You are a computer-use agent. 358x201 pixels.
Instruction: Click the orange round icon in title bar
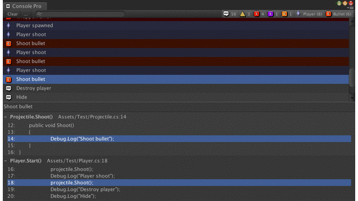pos(345,3)
